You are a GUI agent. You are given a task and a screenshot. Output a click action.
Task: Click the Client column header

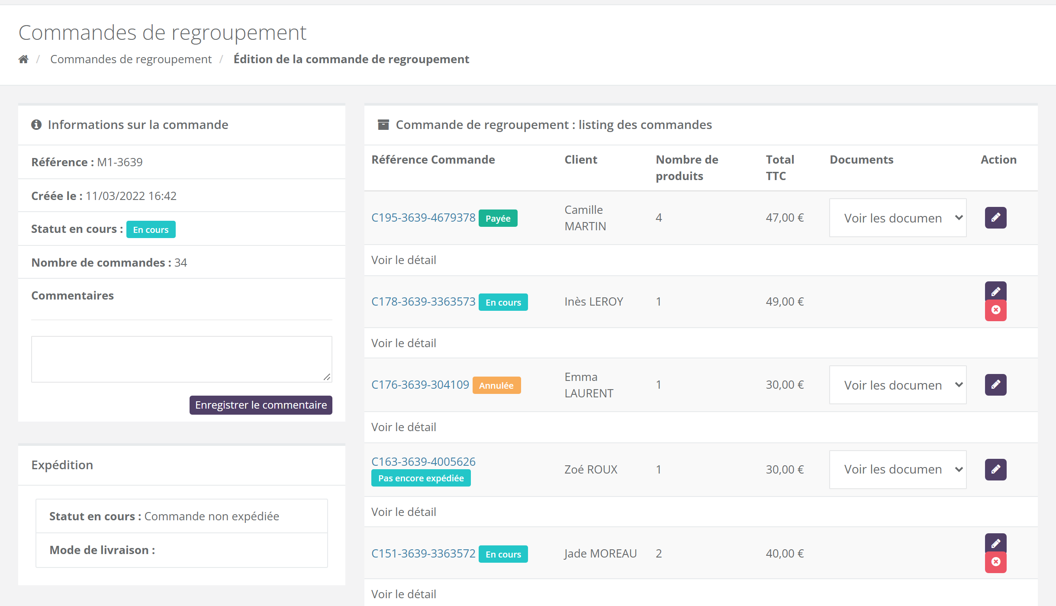581,160
